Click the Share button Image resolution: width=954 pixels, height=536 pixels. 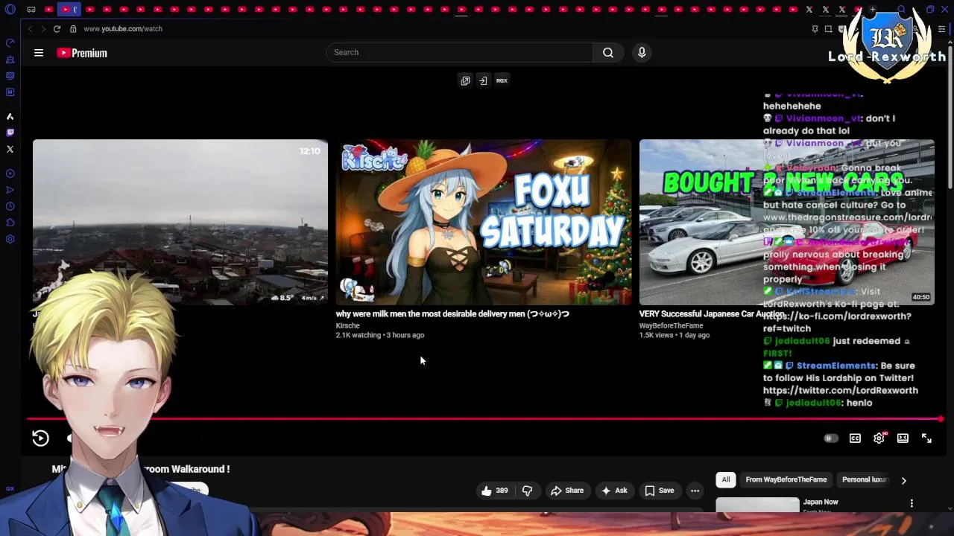click(x=567, y=491)
